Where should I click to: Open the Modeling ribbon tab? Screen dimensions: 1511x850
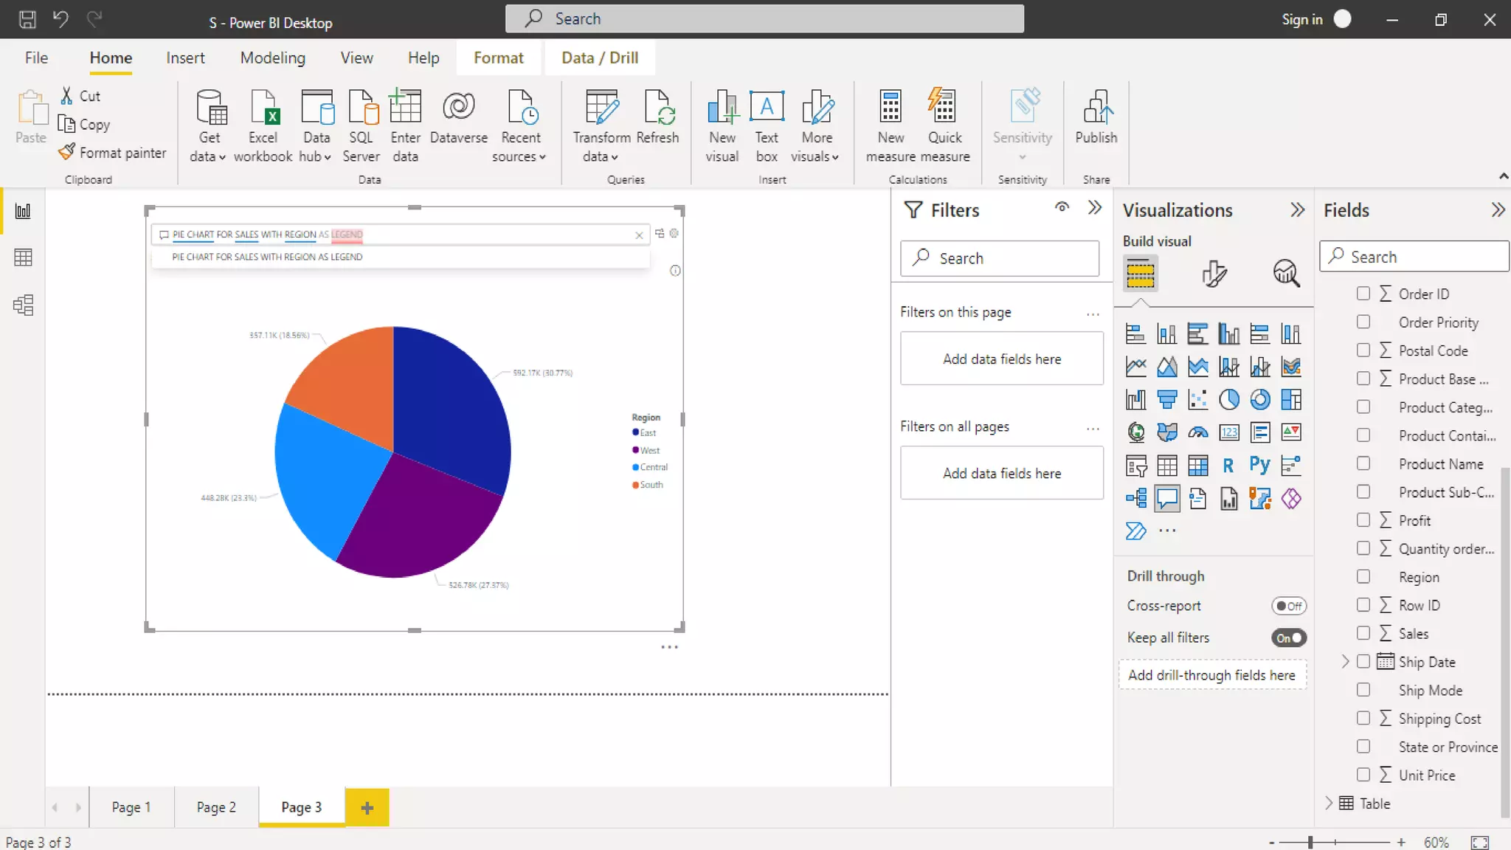(x=272, y=58)
